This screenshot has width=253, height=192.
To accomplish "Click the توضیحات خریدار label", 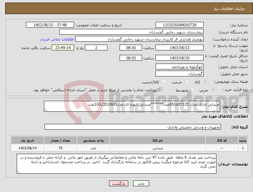I will click(233, 164).
